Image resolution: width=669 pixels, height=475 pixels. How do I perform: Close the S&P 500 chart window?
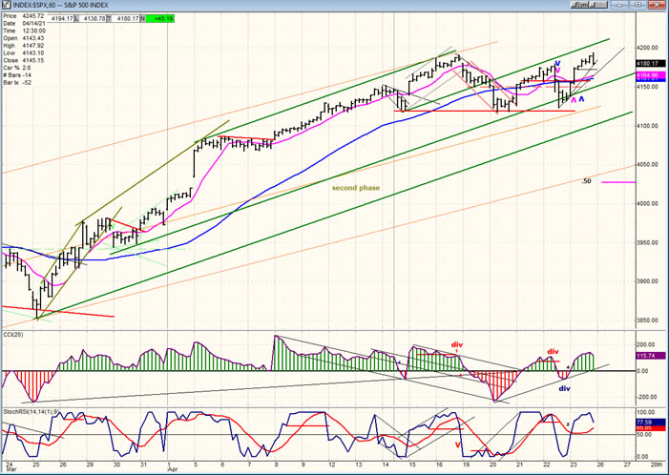pos(657,5)
